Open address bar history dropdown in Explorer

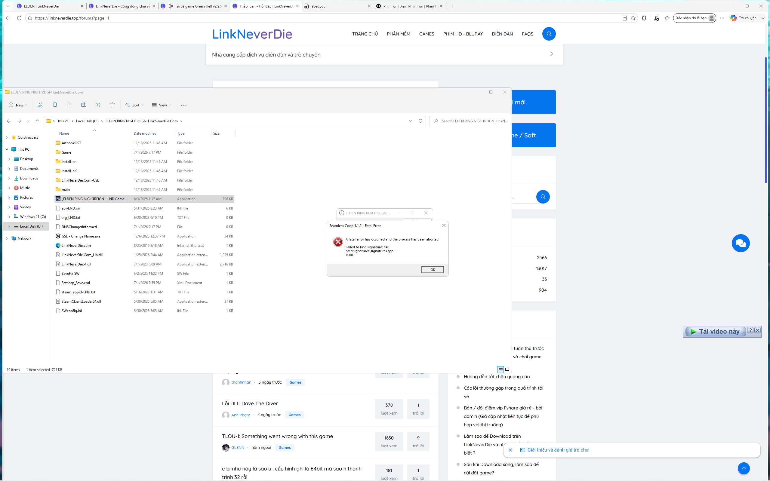pos(411,121)
